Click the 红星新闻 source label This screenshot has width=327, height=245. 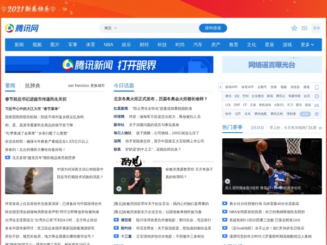tap(121, 108)
